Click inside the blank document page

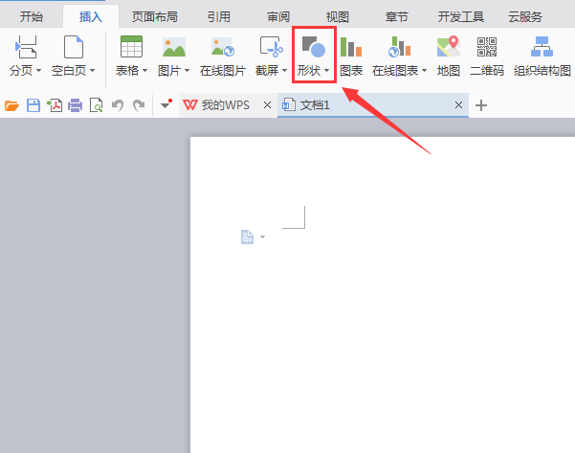pos(383,295)
